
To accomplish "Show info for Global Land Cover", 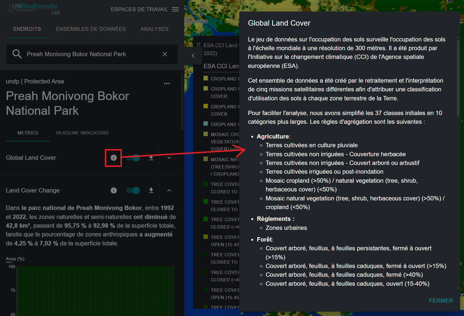I will (114, 158).
